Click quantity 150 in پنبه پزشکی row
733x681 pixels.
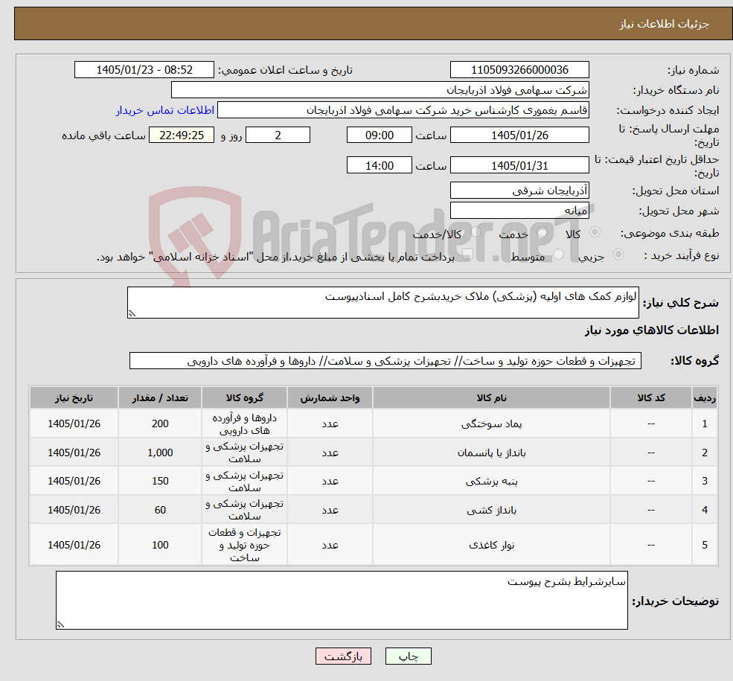[x=160, y=481]
